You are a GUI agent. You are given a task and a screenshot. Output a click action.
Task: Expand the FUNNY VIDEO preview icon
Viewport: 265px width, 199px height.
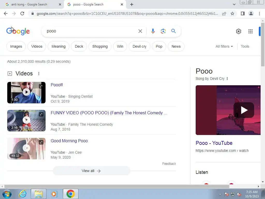pyautogui.click(x=41, y=114)
